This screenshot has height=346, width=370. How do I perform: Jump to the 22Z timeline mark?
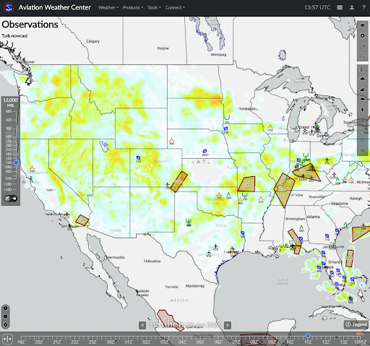click(x=74, y=342)
